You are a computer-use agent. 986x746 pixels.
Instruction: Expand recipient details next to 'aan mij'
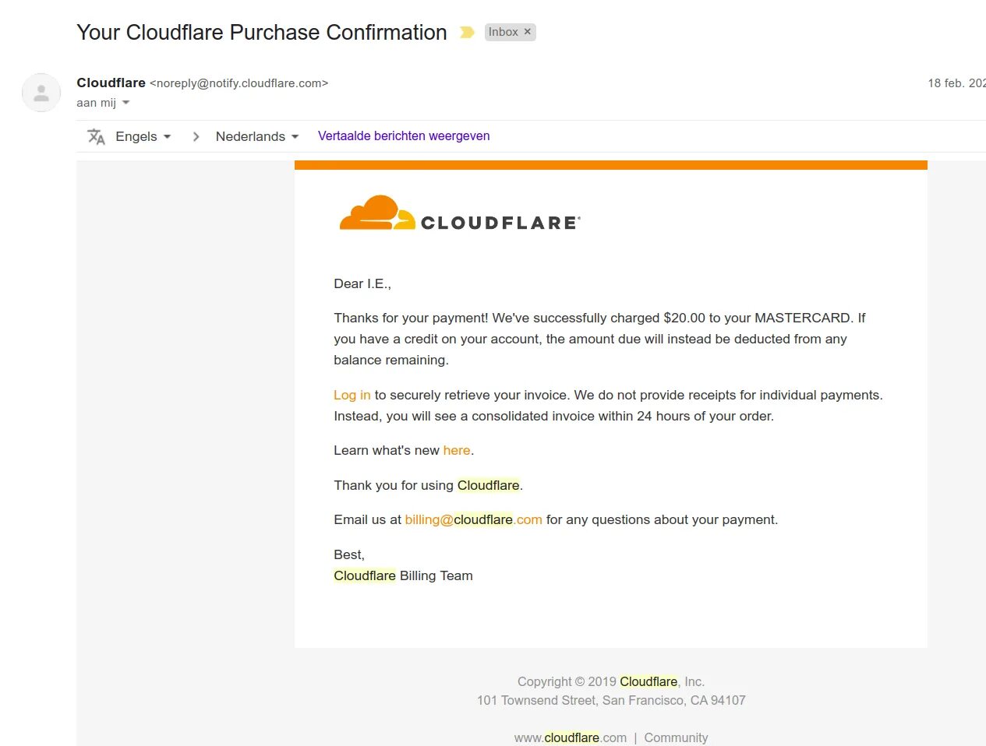[126, 103]
